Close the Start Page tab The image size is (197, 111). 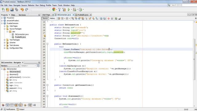point(53,15)
